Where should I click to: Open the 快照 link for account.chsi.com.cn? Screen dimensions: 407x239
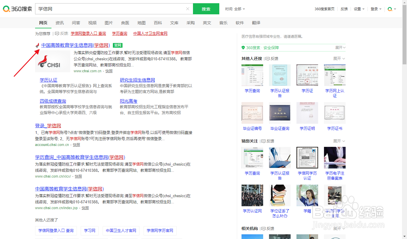pyautogui.click(x=76, y=145)
